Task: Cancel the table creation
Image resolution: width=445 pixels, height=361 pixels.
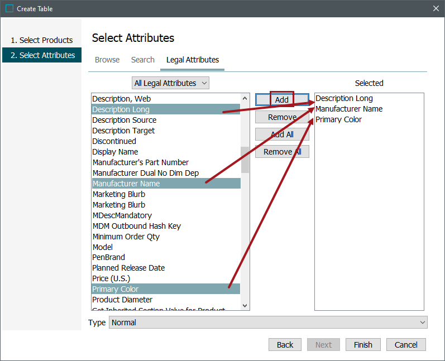Action: pyautogui.click(x=406, y=345)
